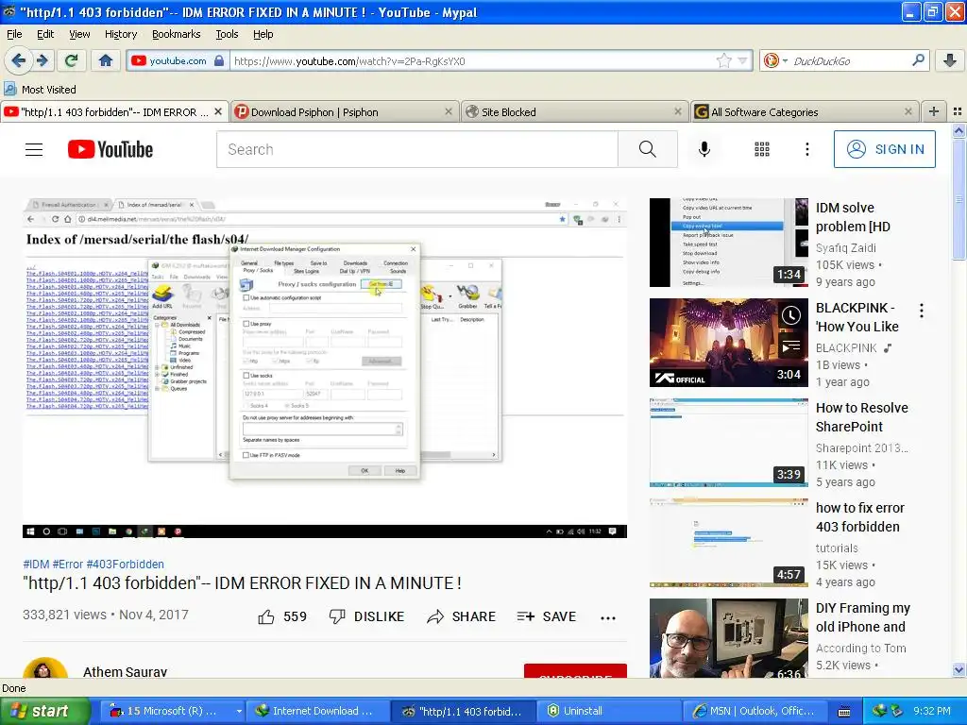Open the Most Visited bookmarks folder
Image resolution: width=967 pixels, height=725 pixels.
tap(41, 90)
